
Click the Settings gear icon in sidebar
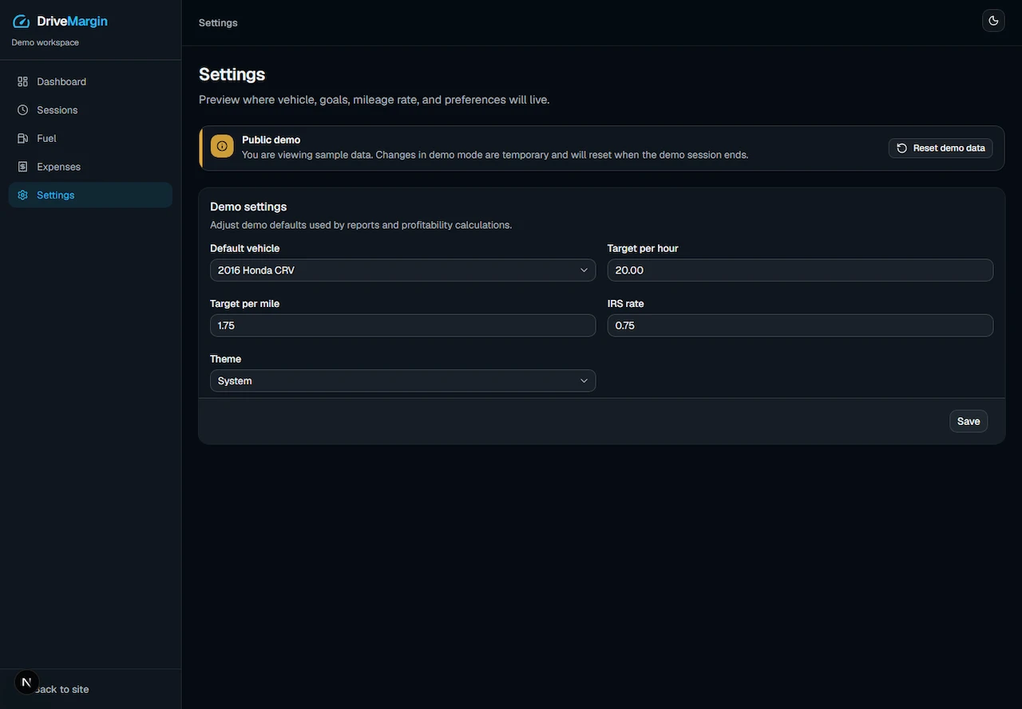(x=22, y=195)
